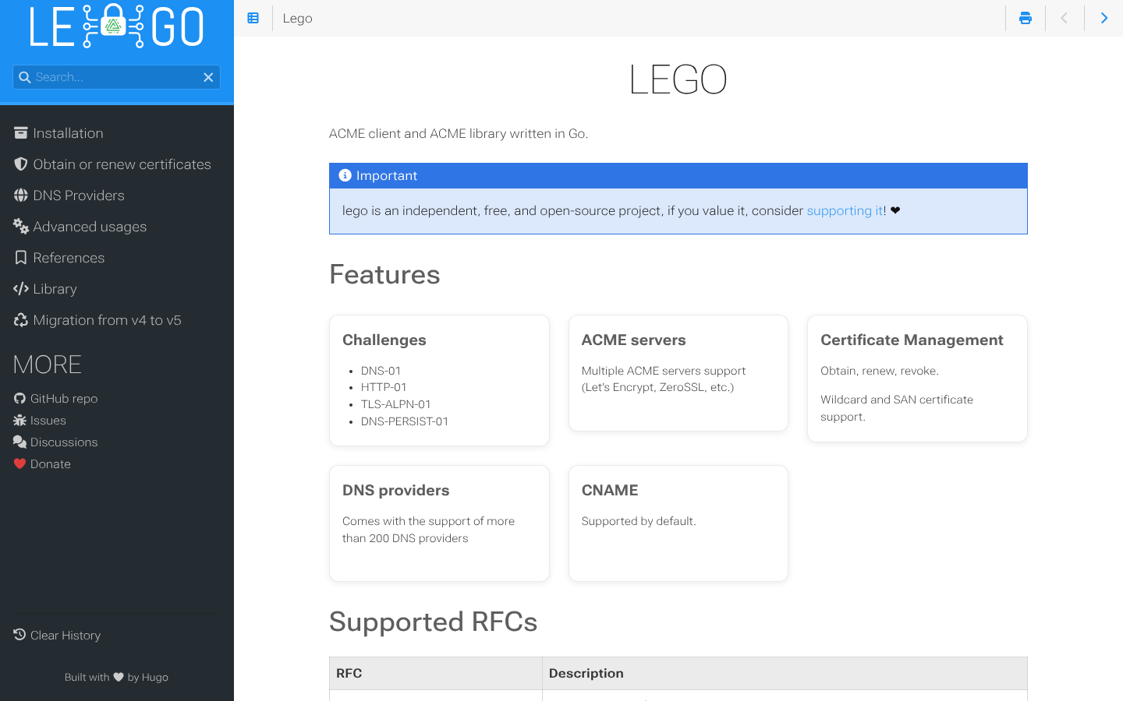Click the recycle icon beside Migration

tap(21, 320)
